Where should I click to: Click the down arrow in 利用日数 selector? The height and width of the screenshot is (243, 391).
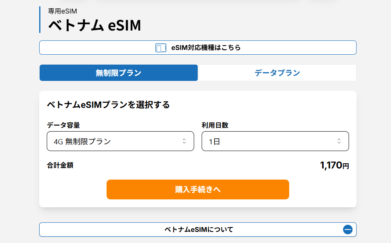[339, 143]
